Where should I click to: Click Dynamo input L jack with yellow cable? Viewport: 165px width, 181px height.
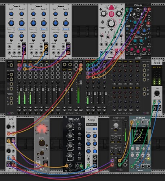pos(132,122)
